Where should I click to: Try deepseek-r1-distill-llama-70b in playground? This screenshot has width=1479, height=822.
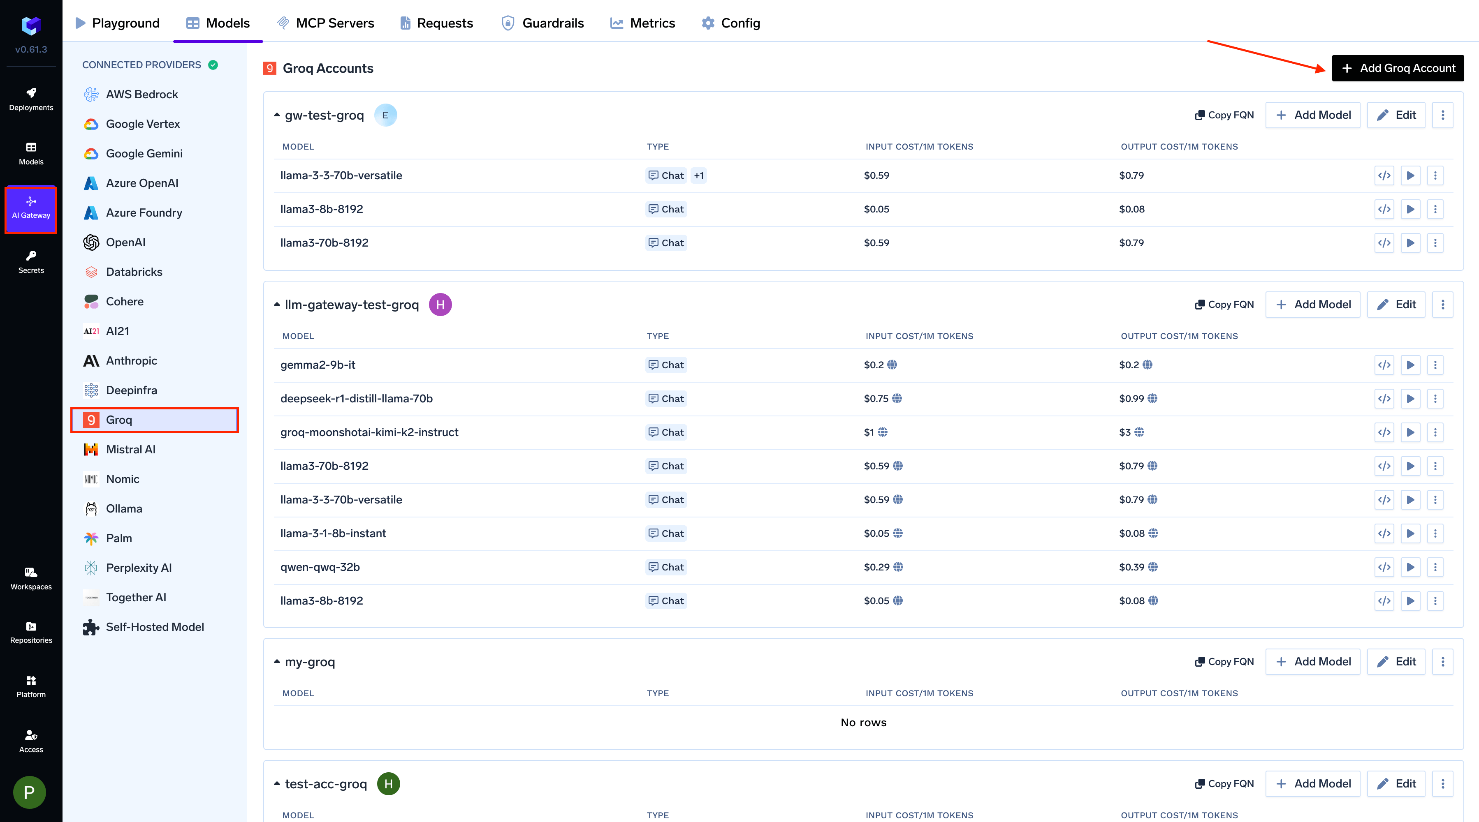(x=1410, y=399)
